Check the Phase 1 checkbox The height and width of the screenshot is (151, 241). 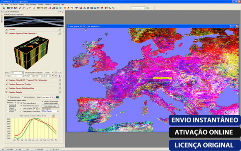pos(8,108)
